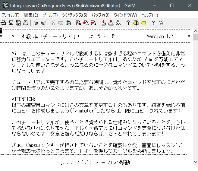Click the Redo toolbar icon

coord(43,23)
